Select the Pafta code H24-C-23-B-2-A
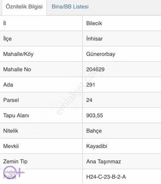161x184 pixels. tap(106, 177)
